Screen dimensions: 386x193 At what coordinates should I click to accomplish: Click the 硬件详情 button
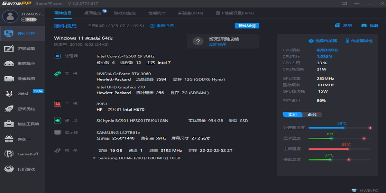pos(247,26)
